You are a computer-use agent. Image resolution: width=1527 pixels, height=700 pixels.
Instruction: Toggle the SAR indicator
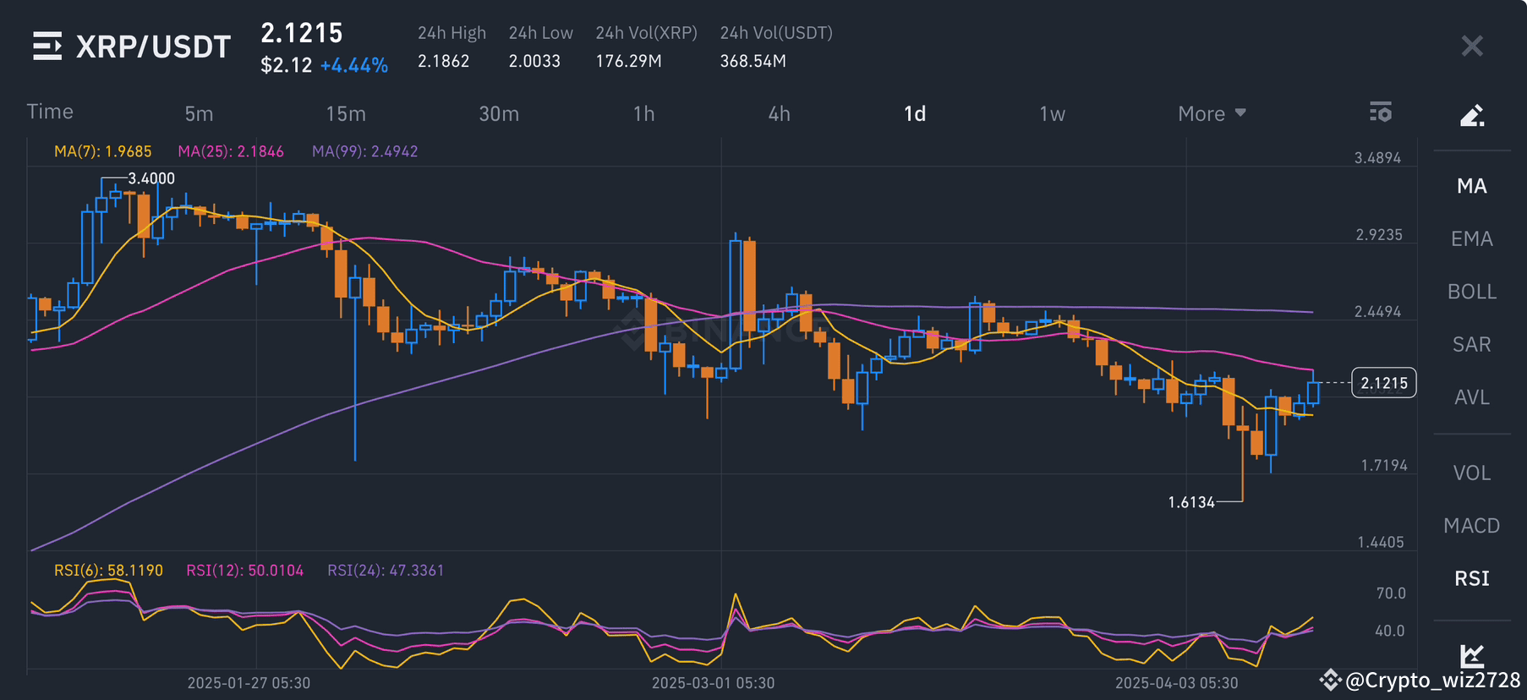pos(1471,344)
